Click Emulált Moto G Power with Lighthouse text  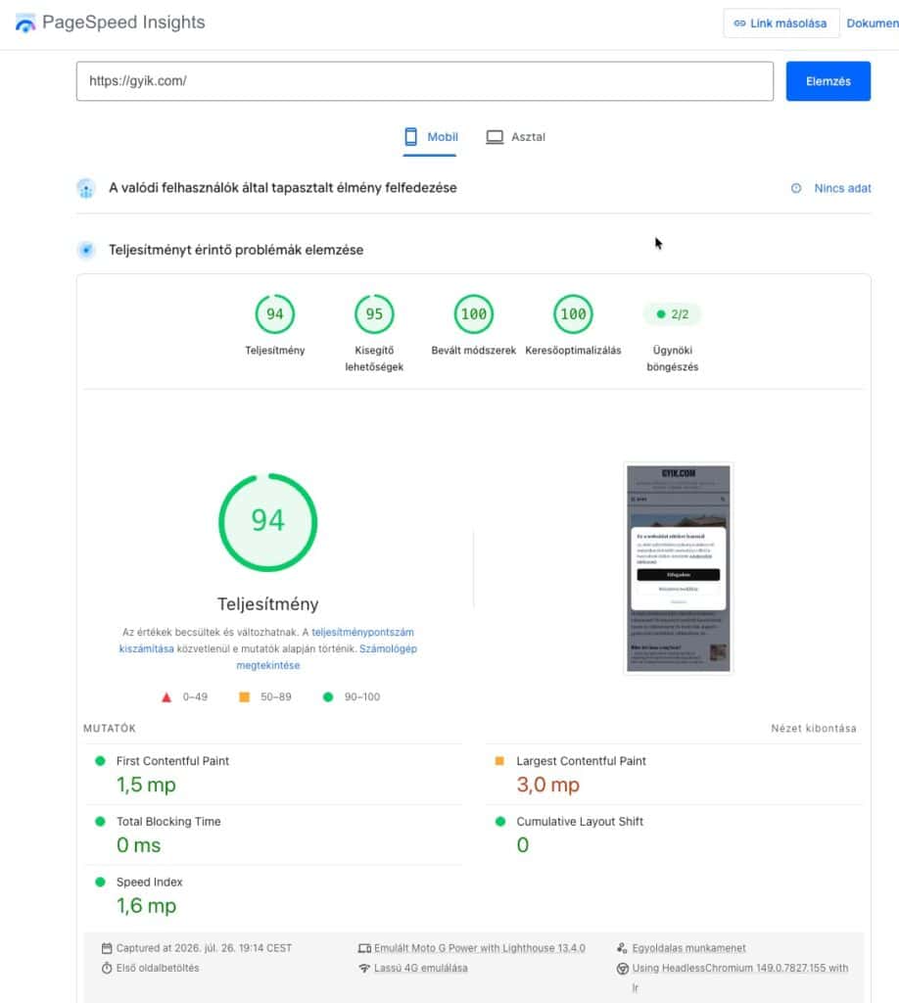click(480, 948)
